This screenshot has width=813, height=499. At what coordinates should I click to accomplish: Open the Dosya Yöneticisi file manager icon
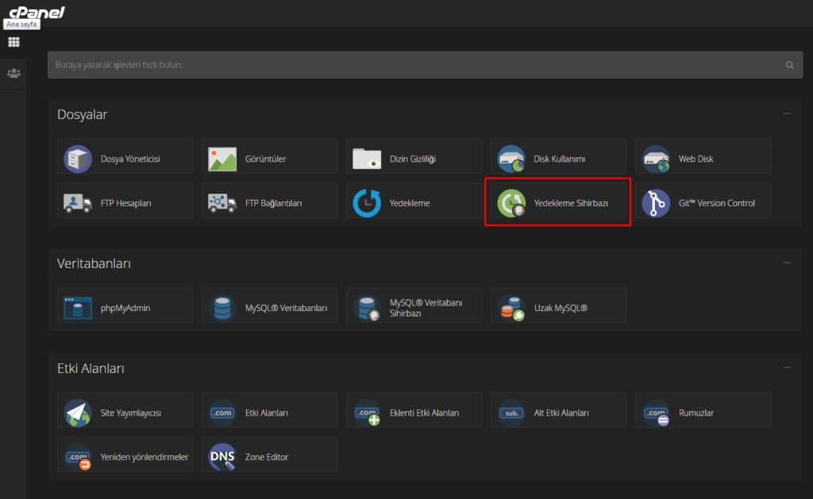click(x=78, y=159)
